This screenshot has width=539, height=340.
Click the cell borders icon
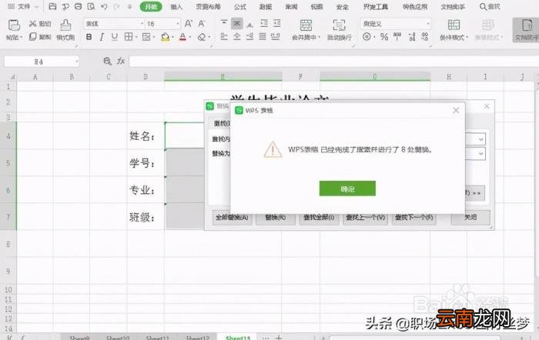[129, 37]
